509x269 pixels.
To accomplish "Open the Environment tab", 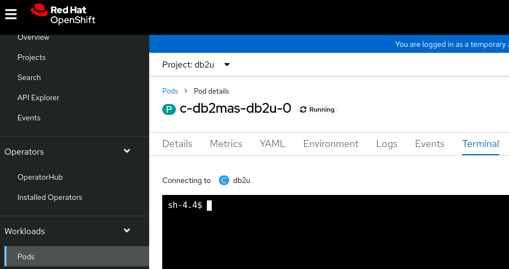I will coord(331,144).
